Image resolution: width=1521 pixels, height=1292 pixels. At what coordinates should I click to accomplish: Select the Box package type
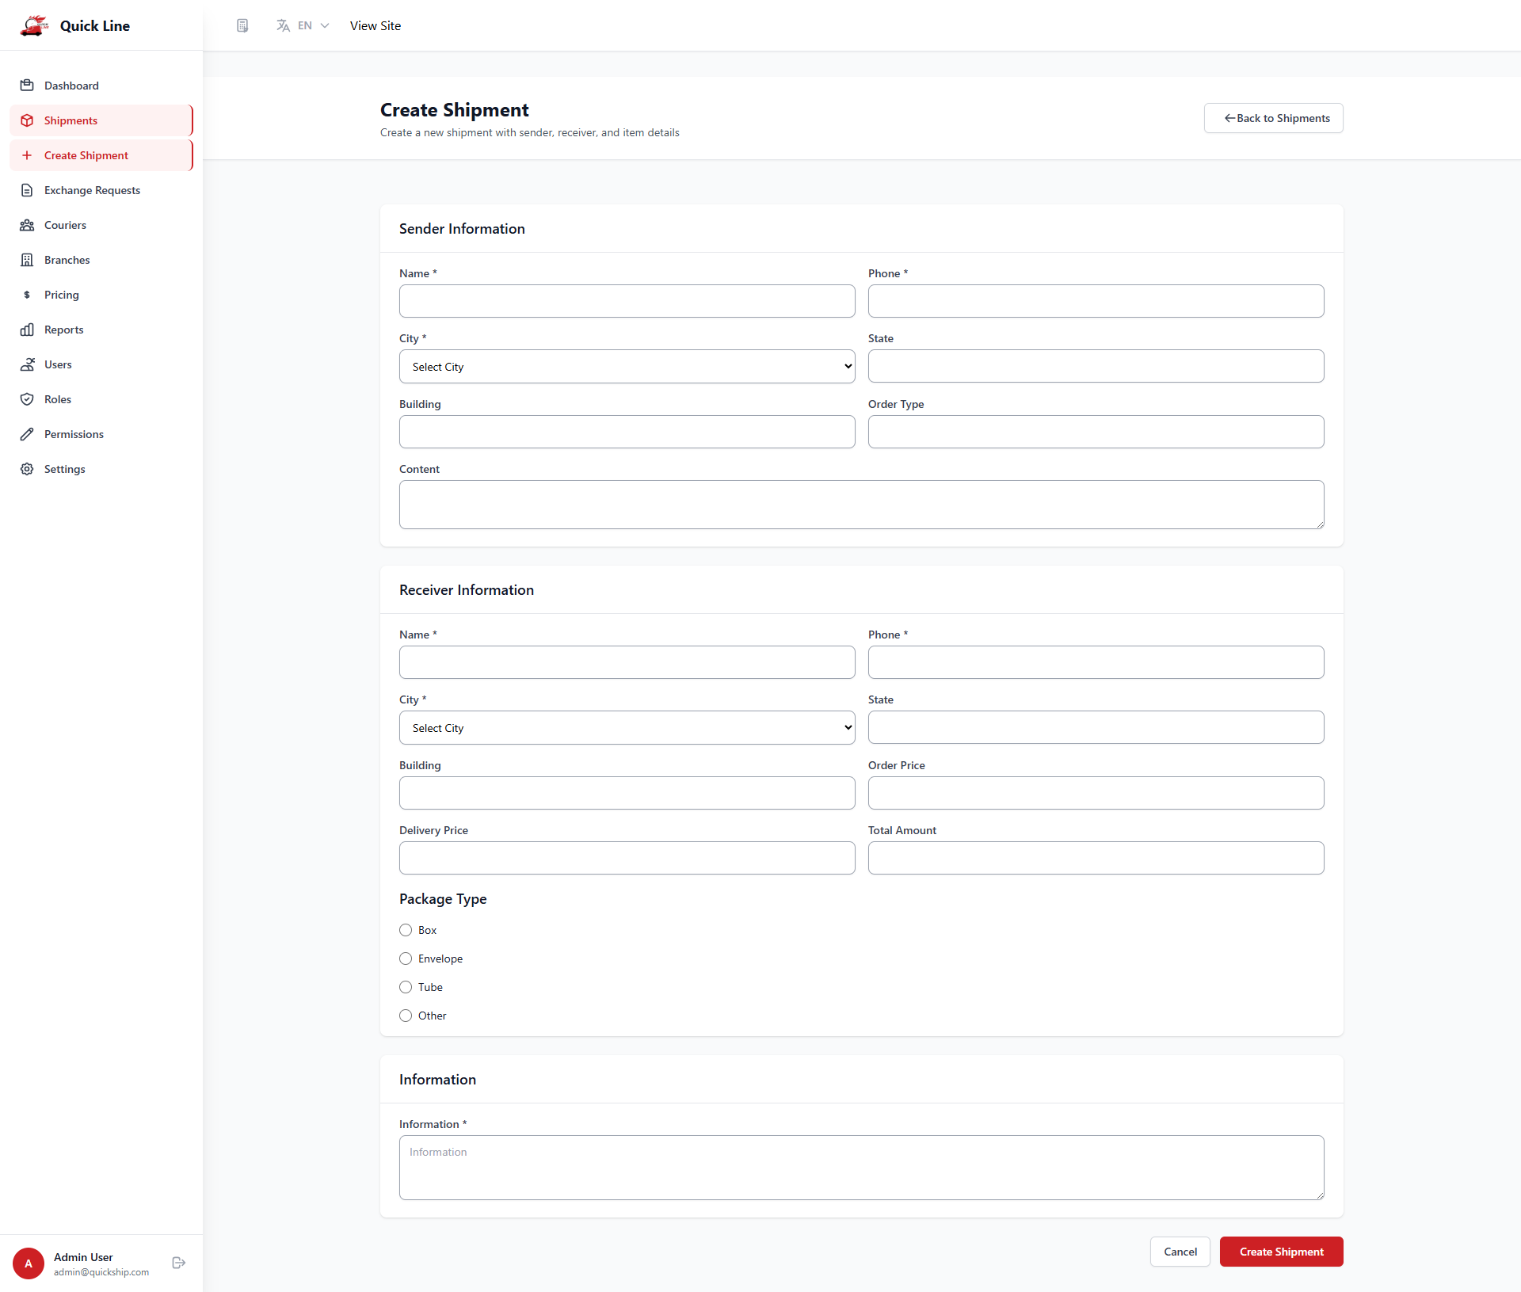[x=406, y=930]
